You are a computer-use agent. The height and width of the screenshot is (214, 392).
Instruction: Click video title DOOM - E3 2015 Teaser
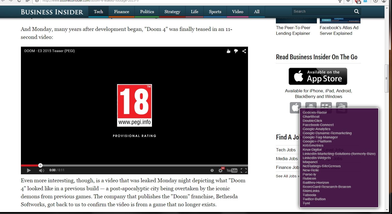[x=50, y=51]
